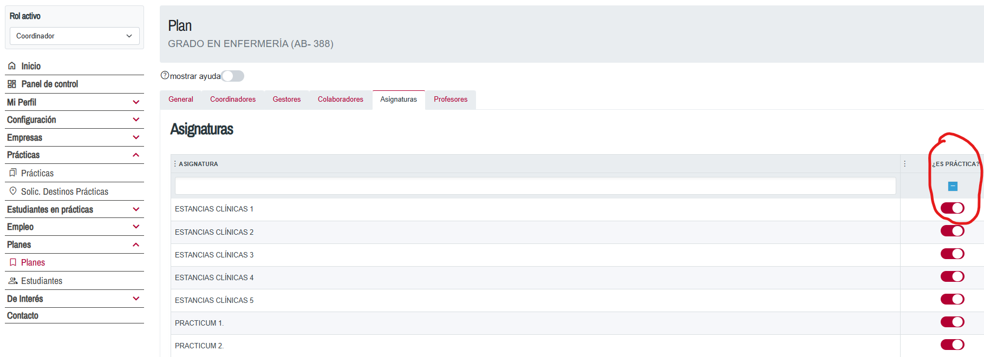Open the Contacto link in sidebar
Screen dimensions: 984x357
click(23, 316)
